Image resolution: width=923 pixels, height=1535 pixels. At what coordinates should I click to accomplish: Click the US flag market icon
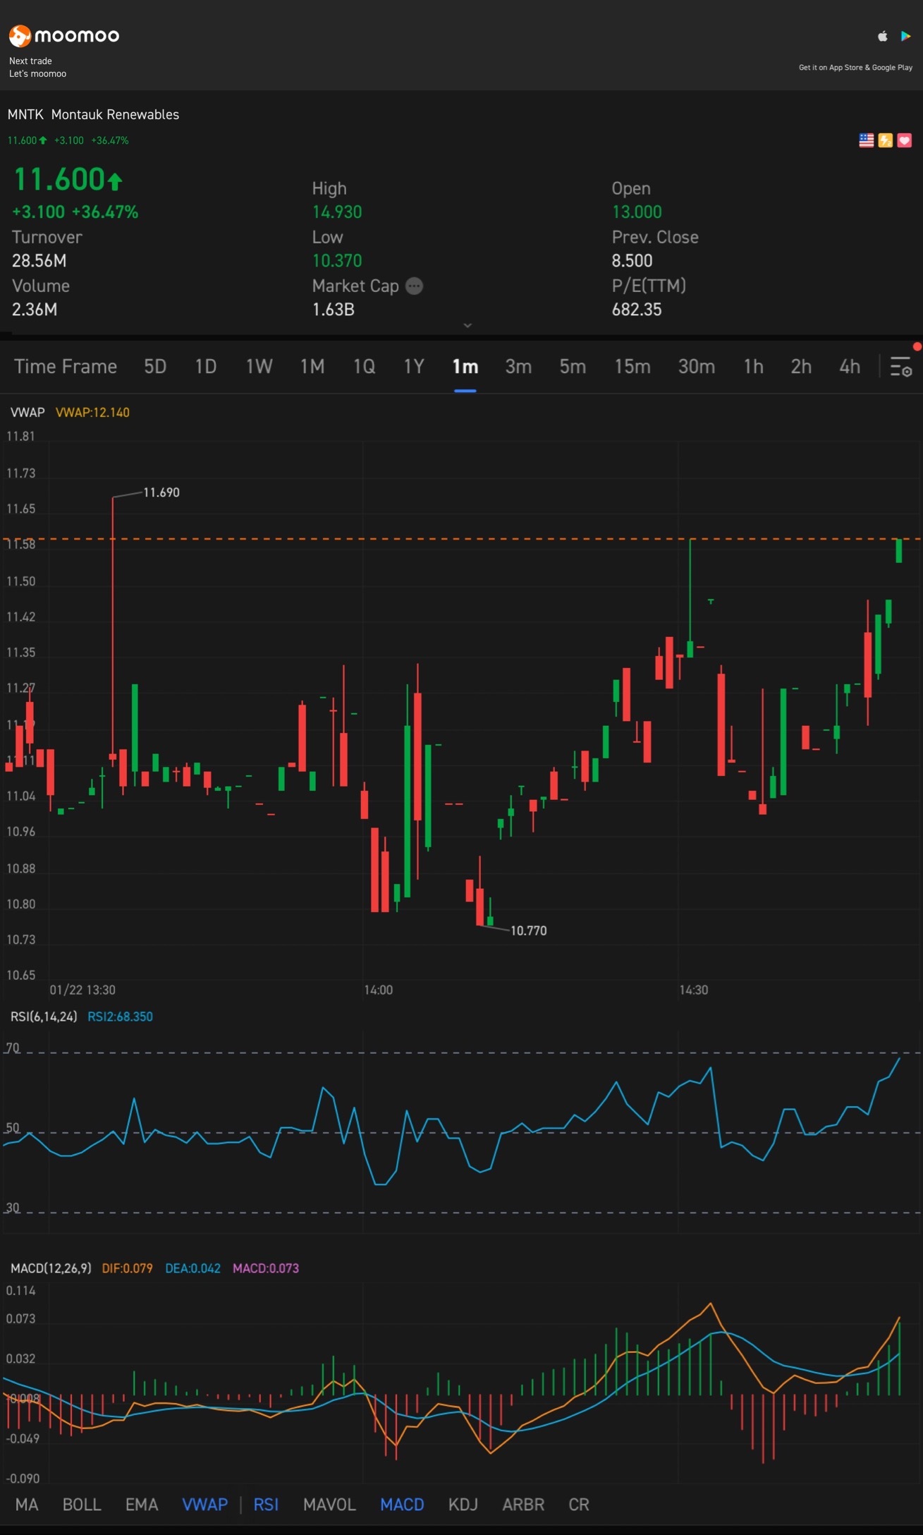click(x=867, y=140)
